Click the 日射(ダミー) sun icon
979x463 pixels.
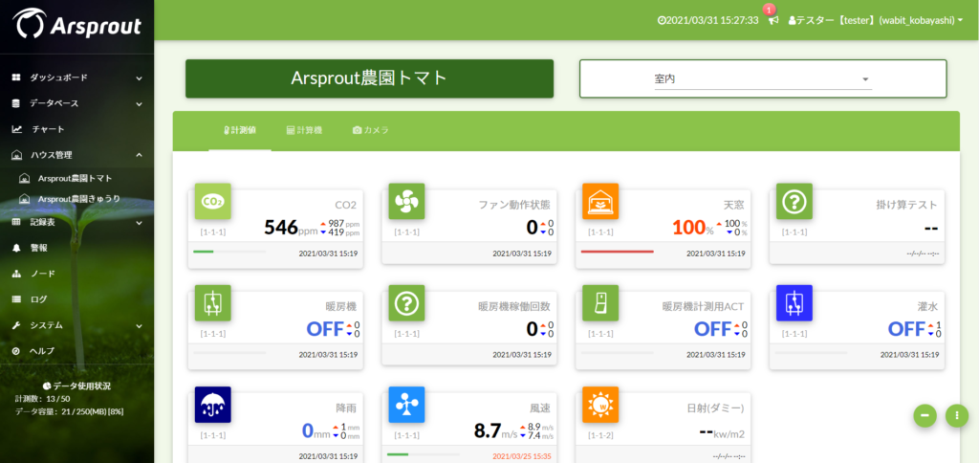[600, 405]
